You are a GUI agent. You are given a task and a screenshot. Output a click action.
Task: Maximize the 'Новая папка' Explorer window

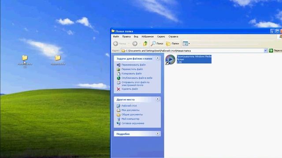click(x=278, y=31)
